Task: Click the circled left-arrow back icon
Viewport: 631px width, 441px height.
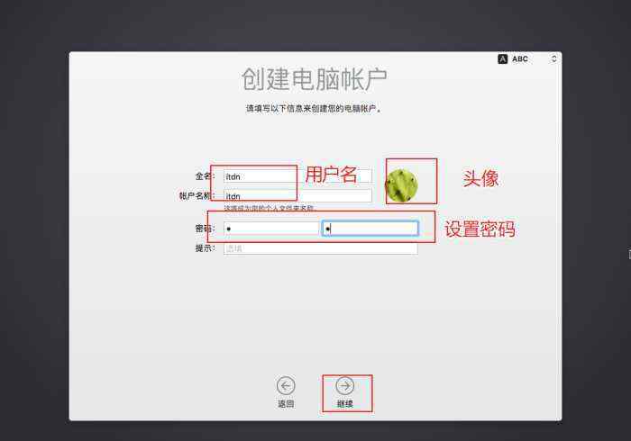Action: 286,385
